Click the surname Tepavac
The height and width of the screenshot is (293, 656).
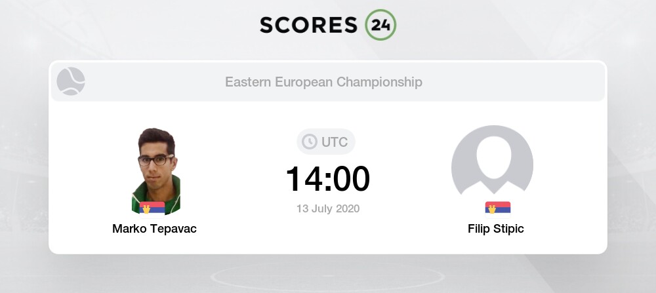coord(173,229)
